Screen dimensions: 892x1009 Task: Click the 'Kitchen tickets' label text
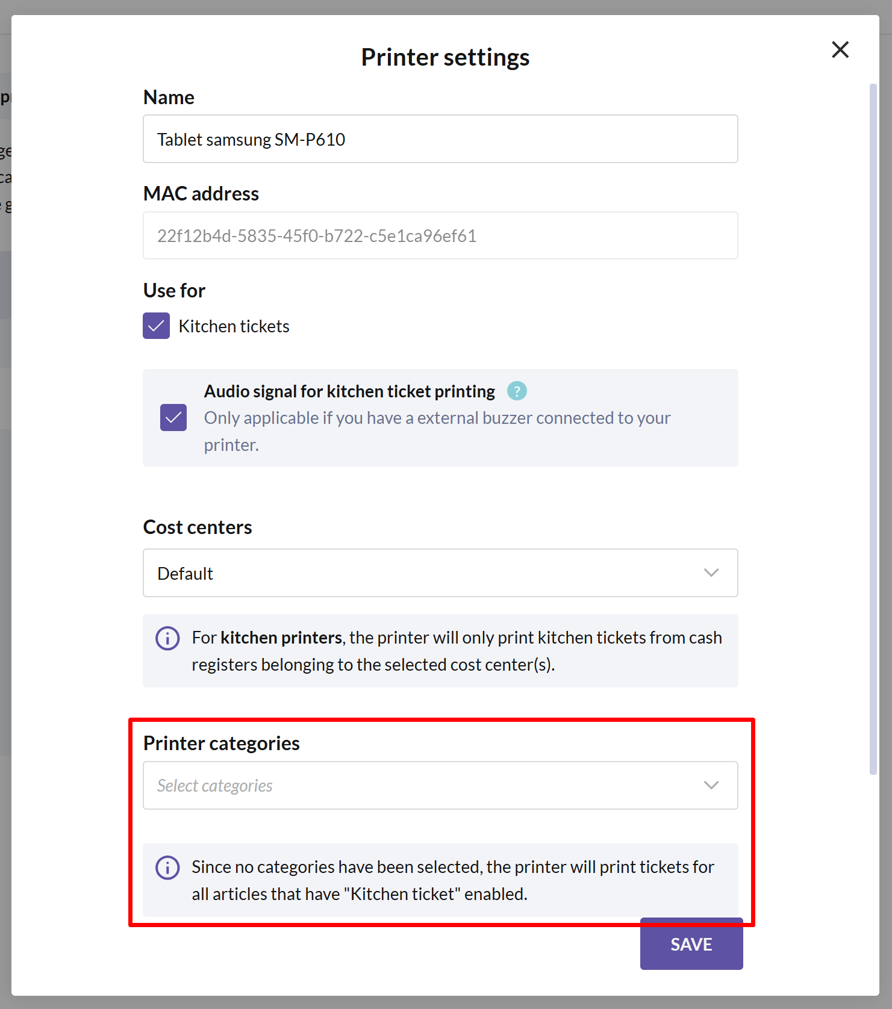coord(234,326)
